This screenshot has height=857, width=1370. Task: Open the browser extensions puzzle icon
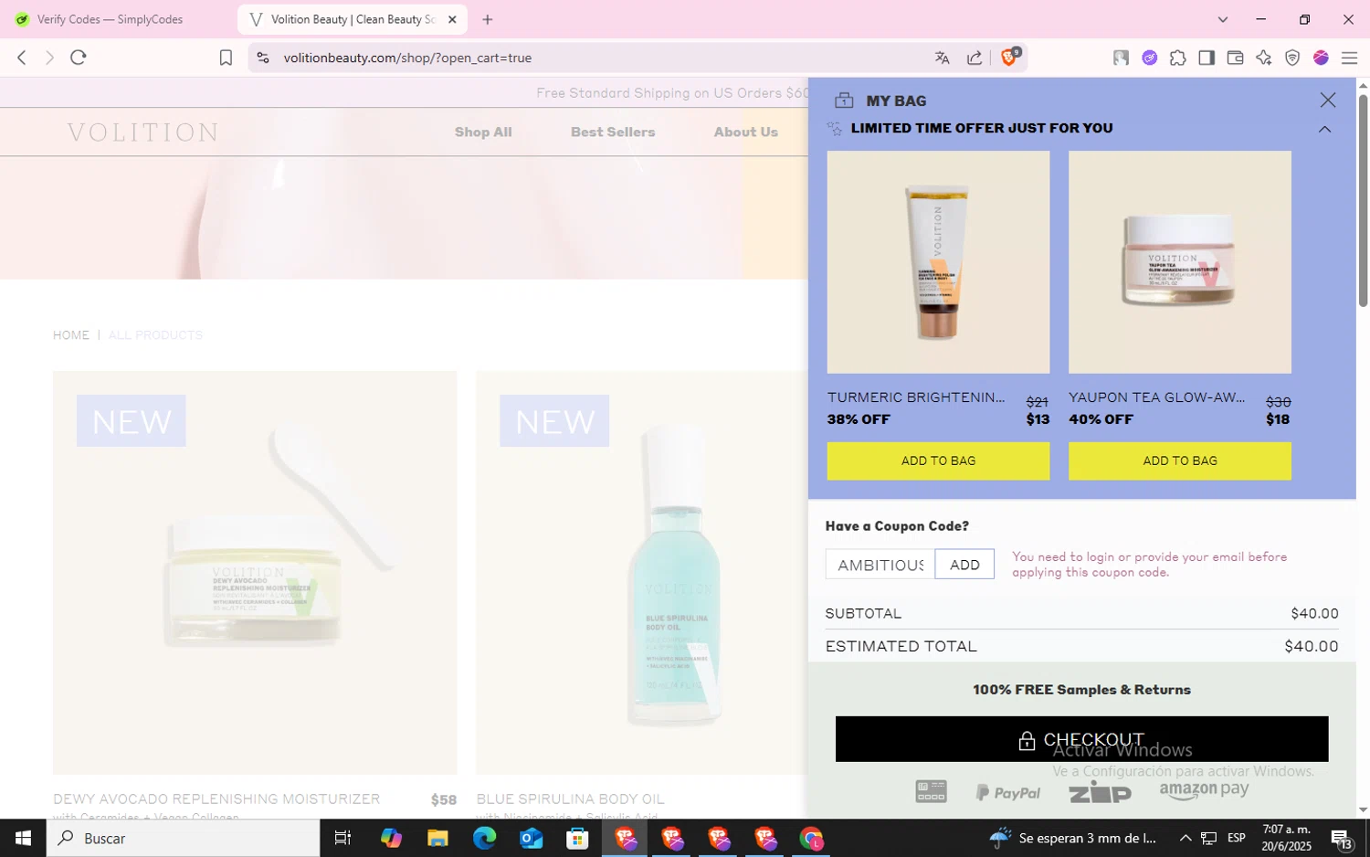[x=1178, y=58]
